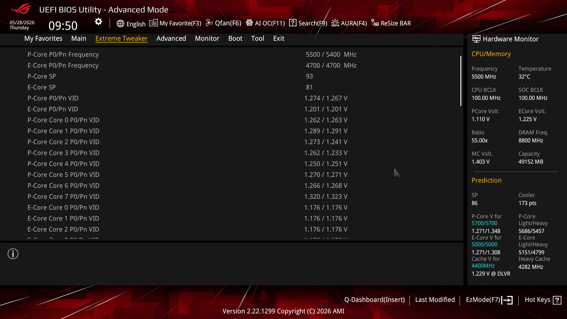The image size is (567, 319).
Task: Click the cyan 5700/5700 prediction value
Action: click(484, 223)
